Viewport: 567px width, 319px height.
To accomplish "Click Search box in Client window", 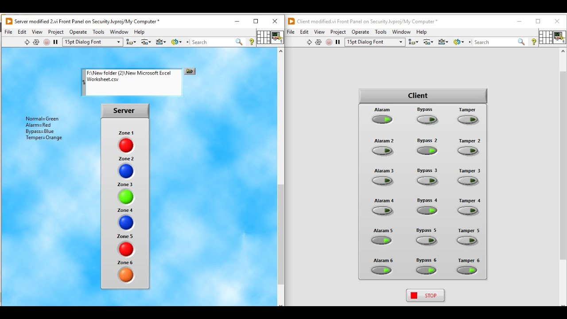I will (x=495, y=42).
